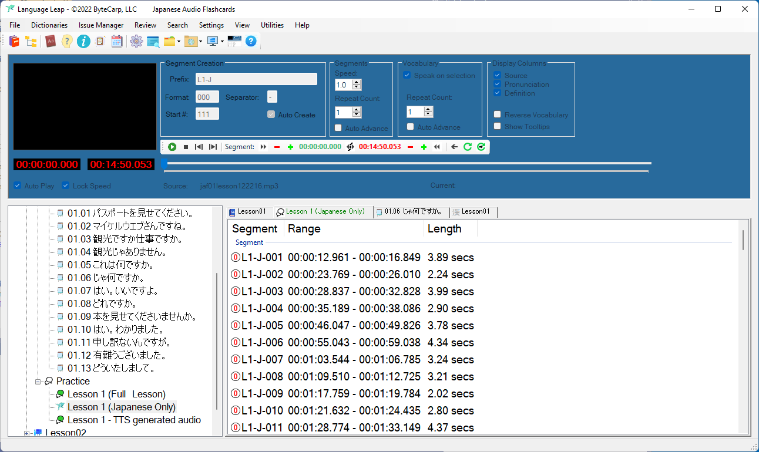The width and height of the screenshot is (759, 452).
Task: Toggle the Auto Create checkbox
Action: pyautogui.click(x=271, y=115)
